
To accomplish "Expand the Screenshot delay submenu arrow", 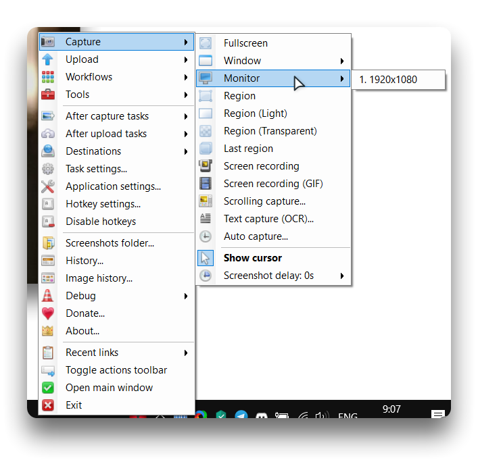I will [342, 276].
